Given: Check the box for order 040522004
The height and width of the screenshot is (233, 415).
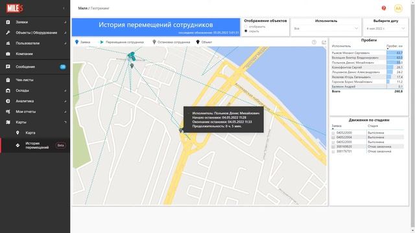Looking at the screenshot, I should pyautogui.click(x=333, y=137).
